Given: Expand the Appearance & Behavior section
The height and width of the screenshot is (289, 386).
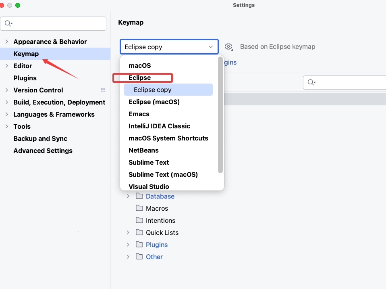Looking at the screenshot, I should pyautogui.click(x=6, y=42).
